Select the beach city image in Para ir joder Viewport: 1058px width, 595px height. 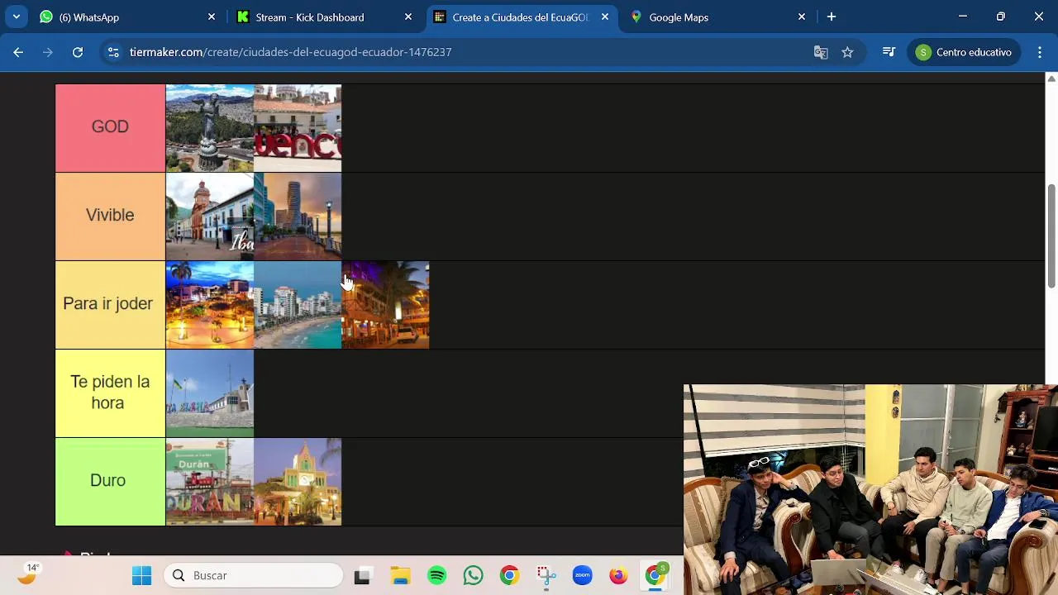pos(298,305)
